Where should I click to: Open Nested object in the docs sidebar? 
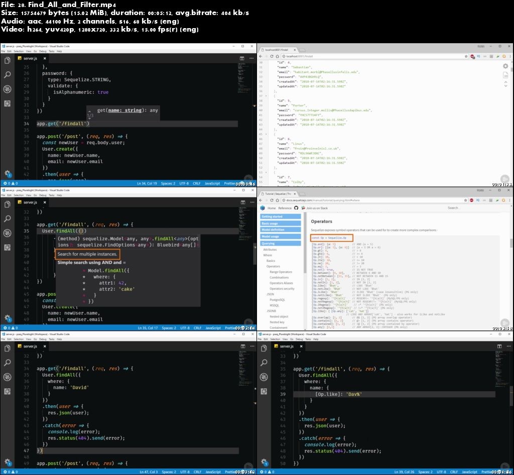point(279,316)
